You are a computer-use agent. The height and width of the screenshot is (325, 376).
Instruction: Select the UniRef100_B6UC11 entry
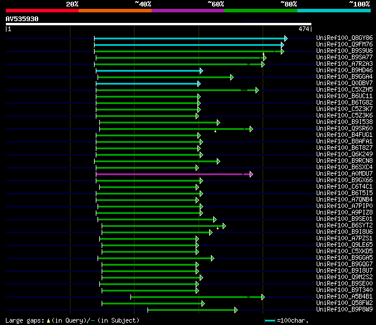point(344,96)
